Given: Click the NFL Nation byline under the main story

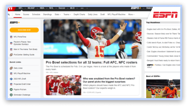Looking at the screenshot, I should pos(54,73).
